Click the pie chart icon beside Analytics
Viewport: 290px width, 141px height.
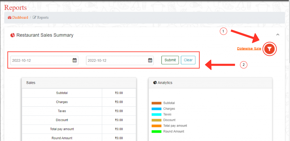155,83
